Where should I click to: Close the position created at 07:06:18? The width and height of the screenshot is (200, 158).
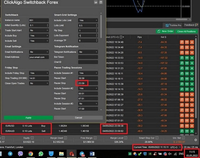pyautogui.click(x=192, y=100)
